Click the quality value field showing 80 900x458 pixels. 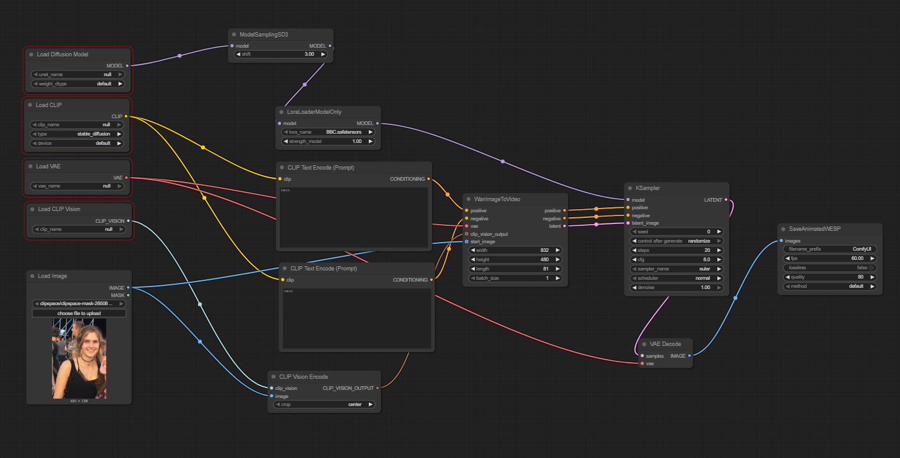(830, 277)
